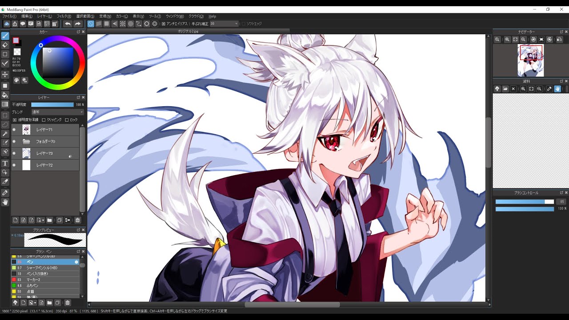Delete the selected layer with the trash icon
Viewport: 569px width, 320px height.
(78, 220)
